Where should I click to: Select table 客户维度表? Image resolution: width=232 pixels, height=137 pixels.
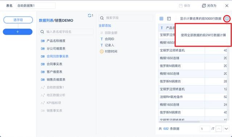tap(54, 72)
